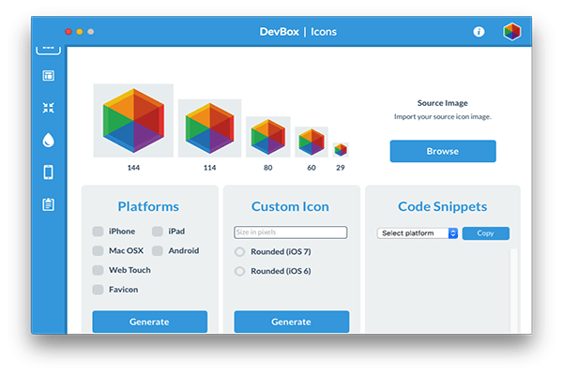This screenshot has width=563, height=375.
Task: Select Rounded (iOS 7) radio option
Action: click(240, 252)
